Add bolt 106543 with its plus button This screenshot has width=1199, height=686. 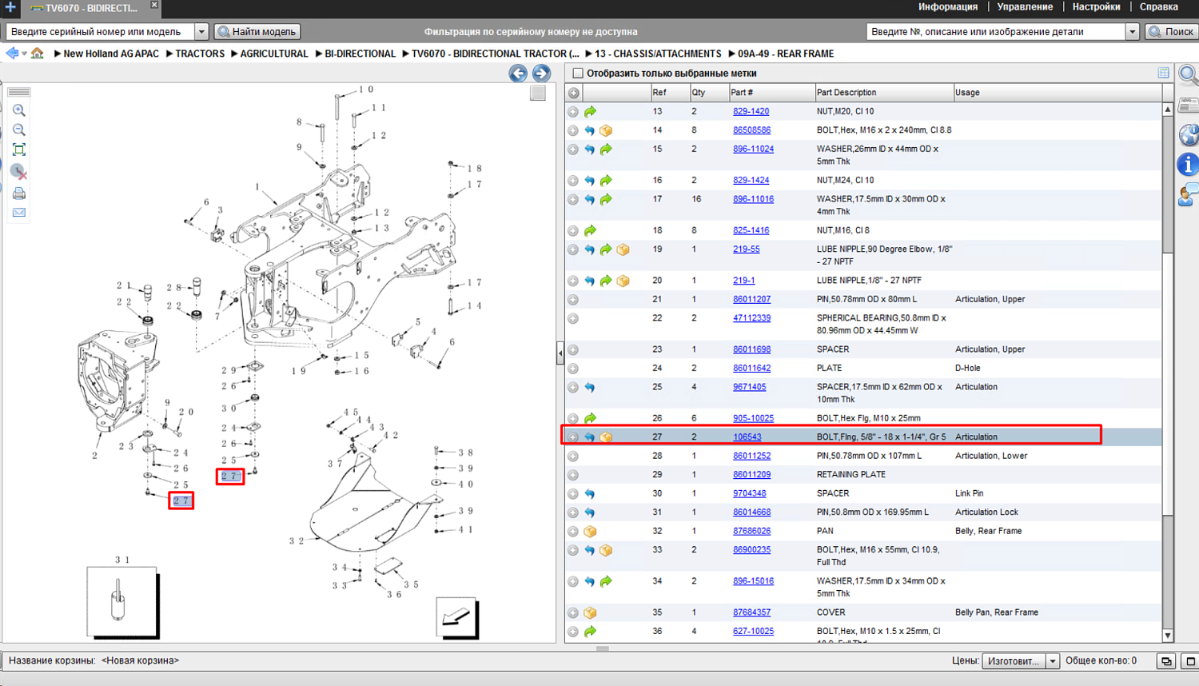tap(573, 437)
